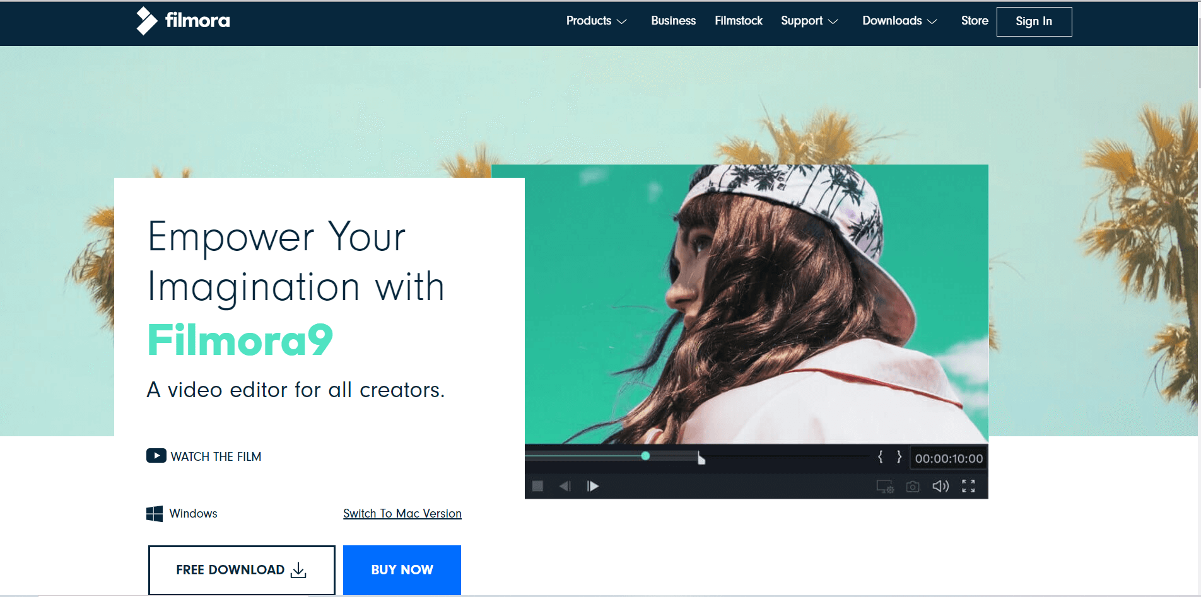Click the filmora wordmark text in header

[197, 21]
